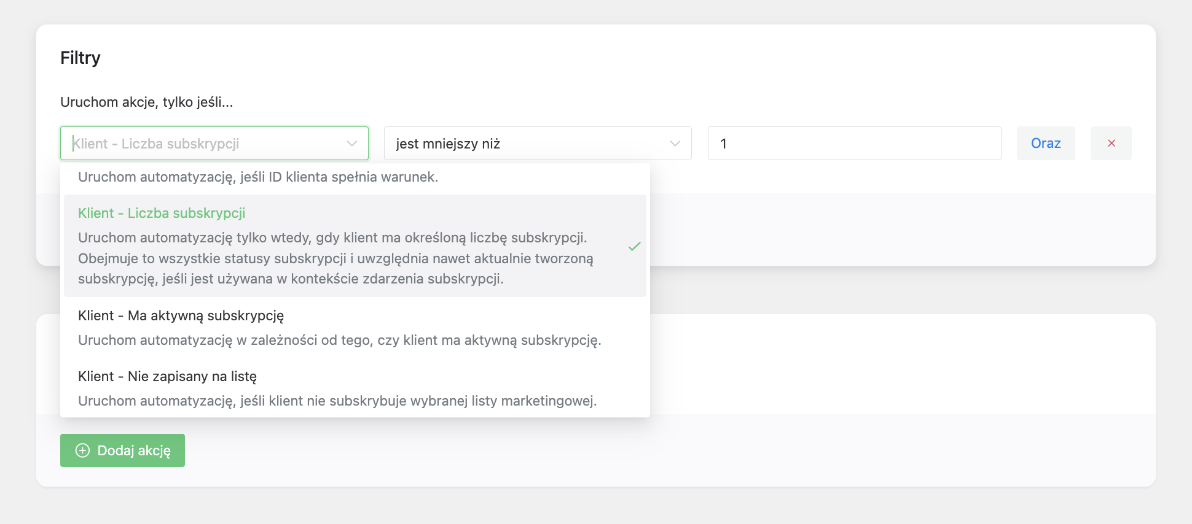Pick the highlighted "Klient - Liczba subskrypcji" title
This screenshot has width=1192, height=524.
coord(162,213)
